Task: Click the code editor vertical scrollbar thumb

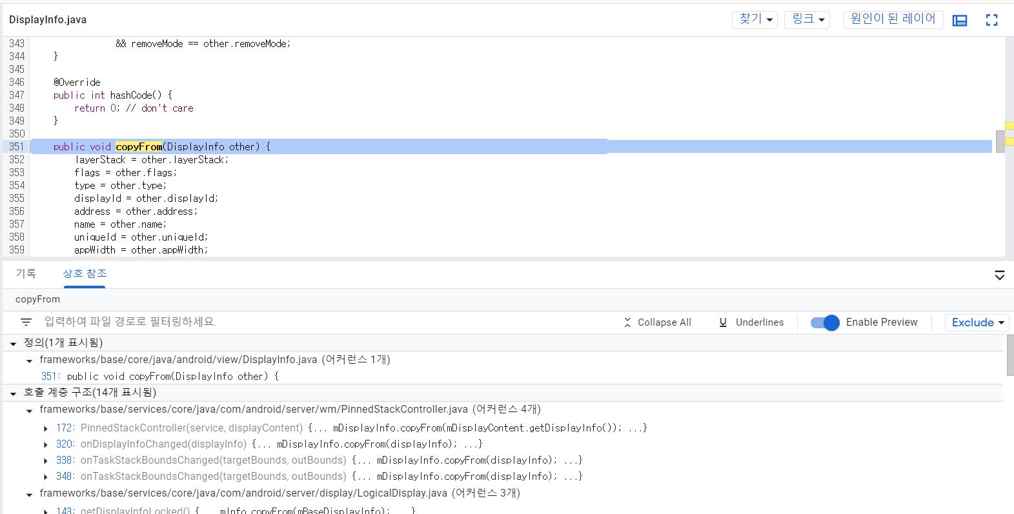Action: (x=1000, y=141)
